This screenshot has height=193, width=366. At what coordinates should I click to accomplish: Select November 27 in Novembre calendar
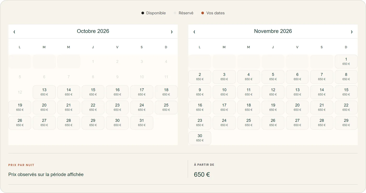[297, 123]
